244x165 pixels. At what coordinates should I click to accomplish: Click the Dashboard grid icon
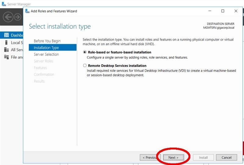(x=6, y=35)
